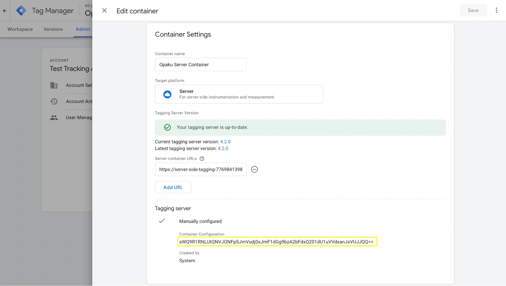
Task: Close the Edit container panel
Action: click(104, 11)
